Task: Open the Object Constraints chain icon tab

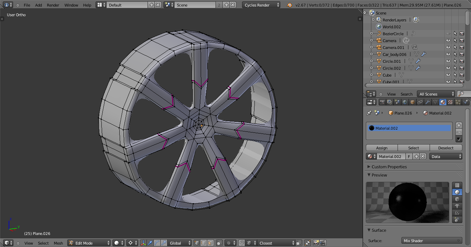Action: pyautogui.click(x=420, y=102)
